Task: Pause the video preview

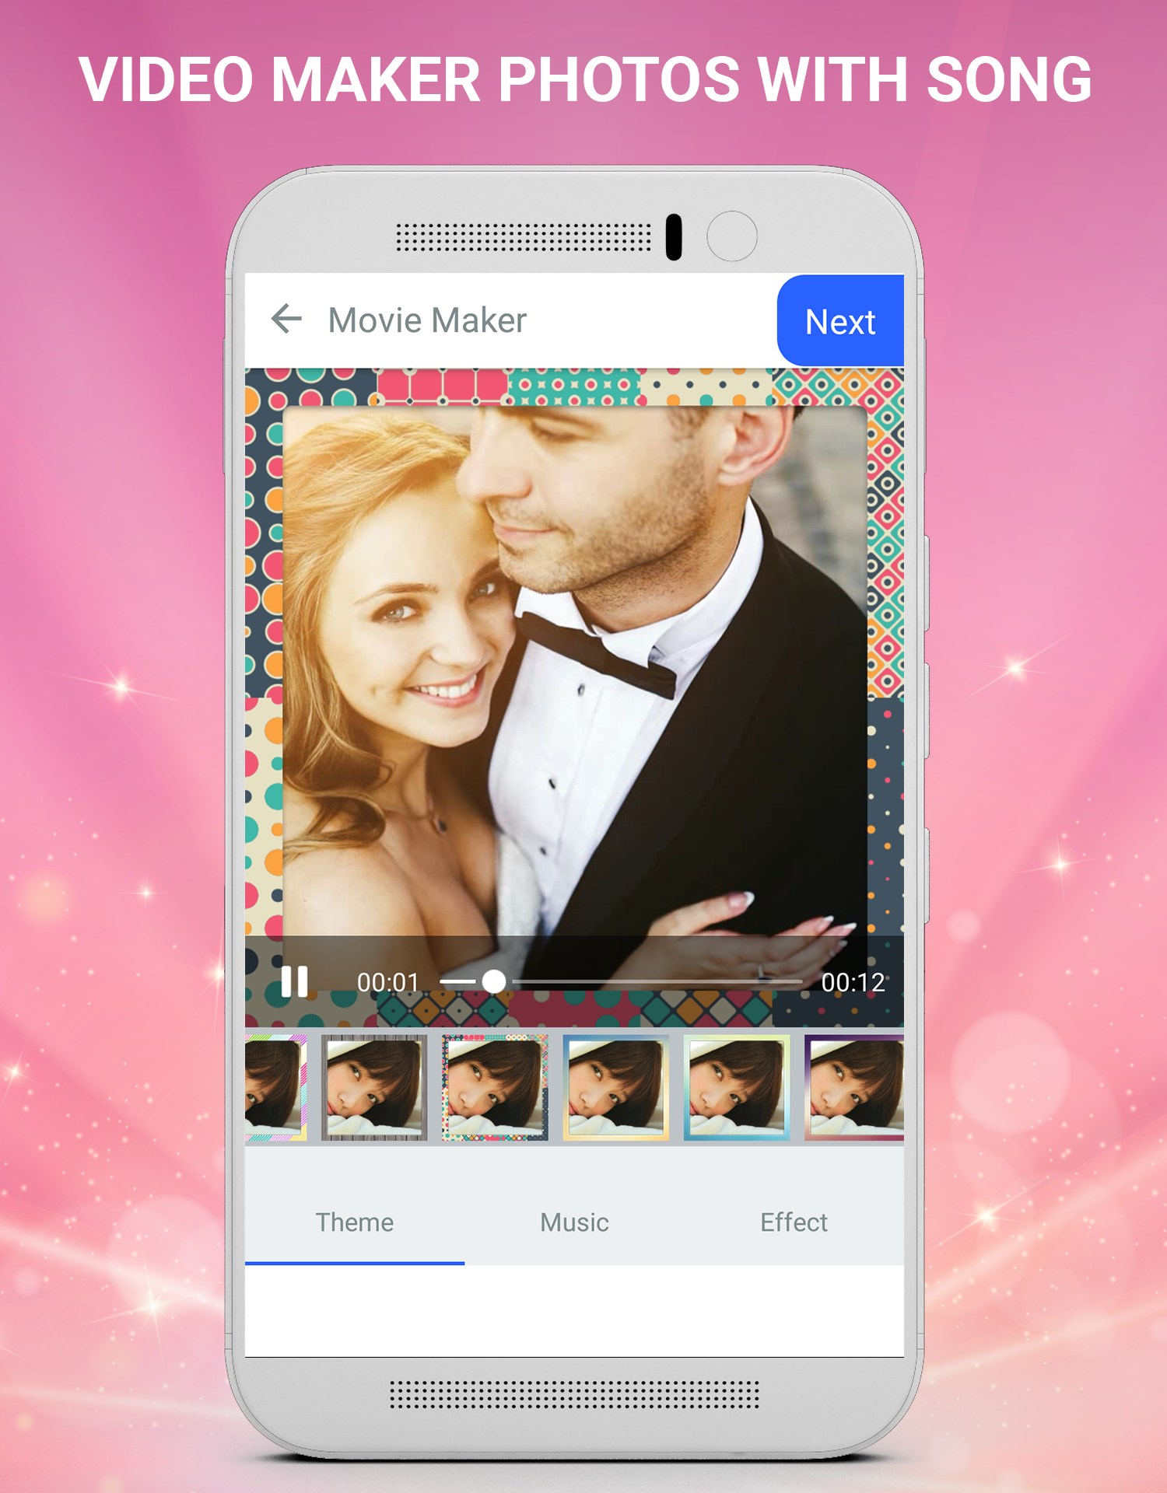Action: pos(294,982)
